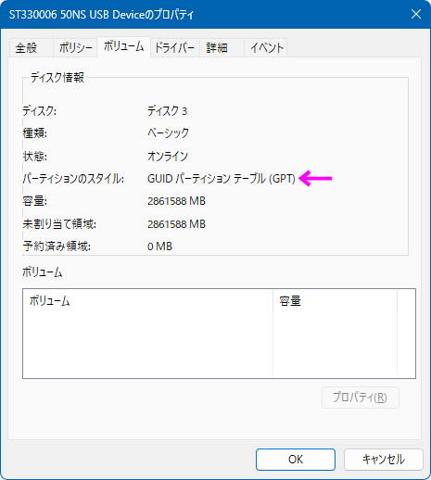This screenshot has width=431, height=480.
Task: Open the イベント tab
Action: coord(266,48)
